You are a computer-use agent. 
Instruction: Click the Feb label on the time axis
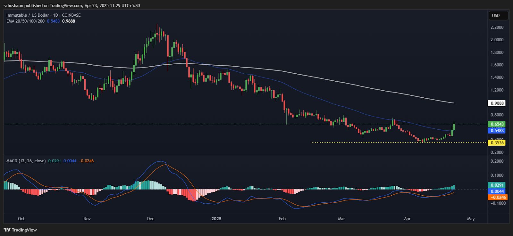click(282, 219)
